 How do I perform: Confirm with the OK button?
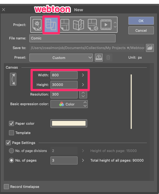click(141, 21)
